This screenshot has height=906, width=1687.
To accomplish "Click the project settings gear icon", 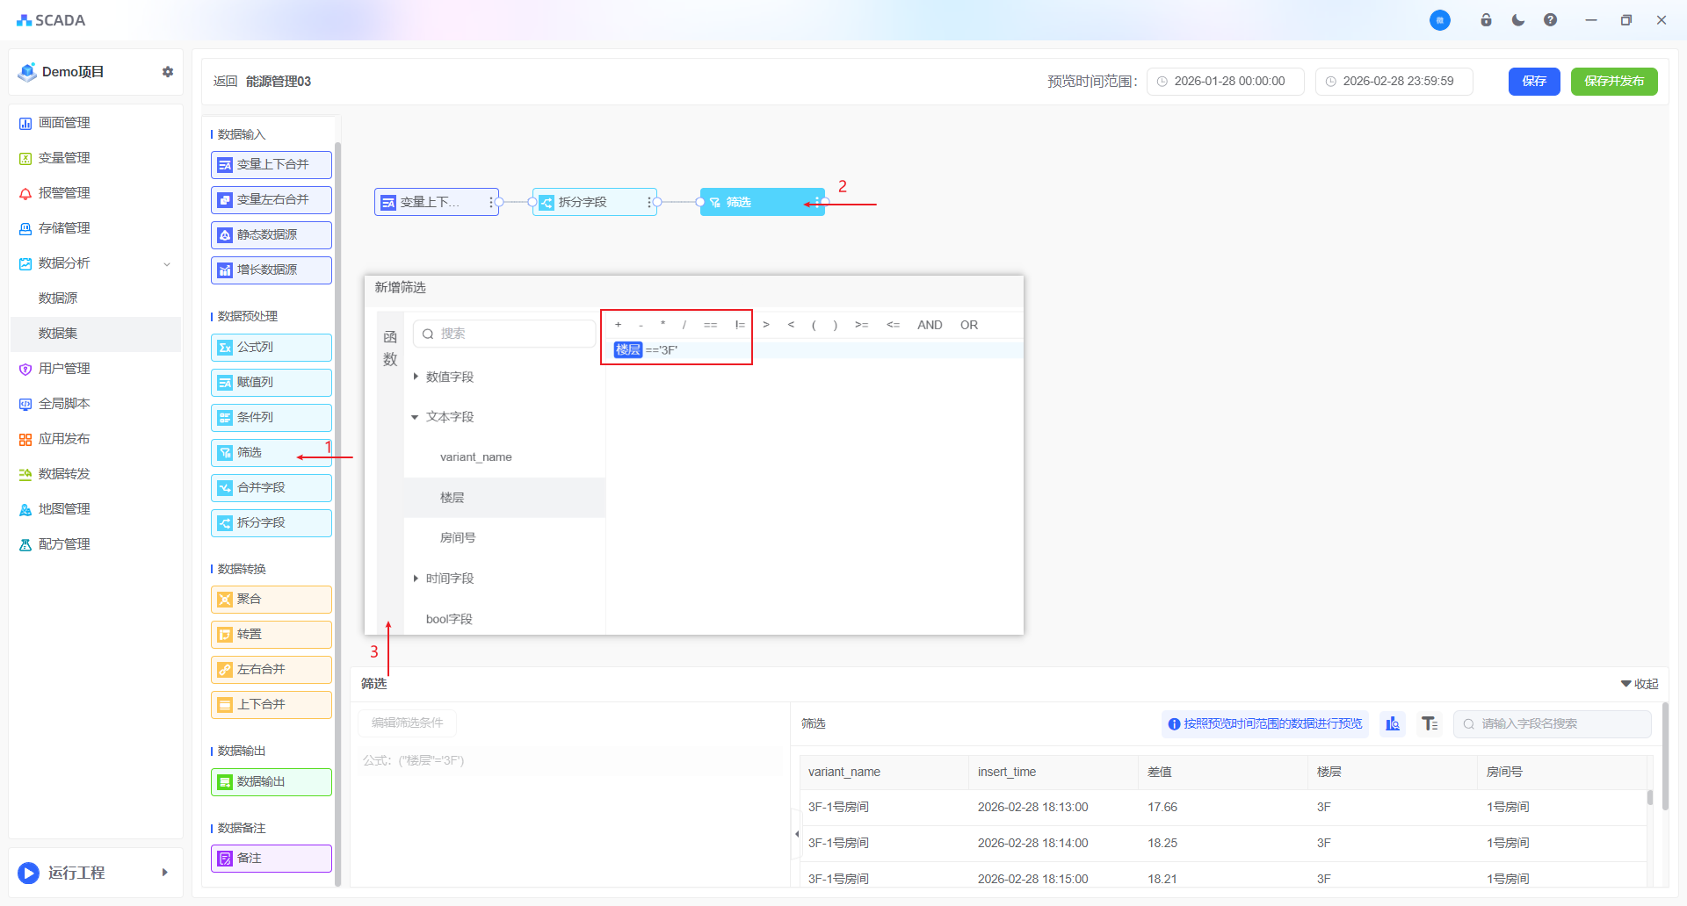I will coord(168,72).
